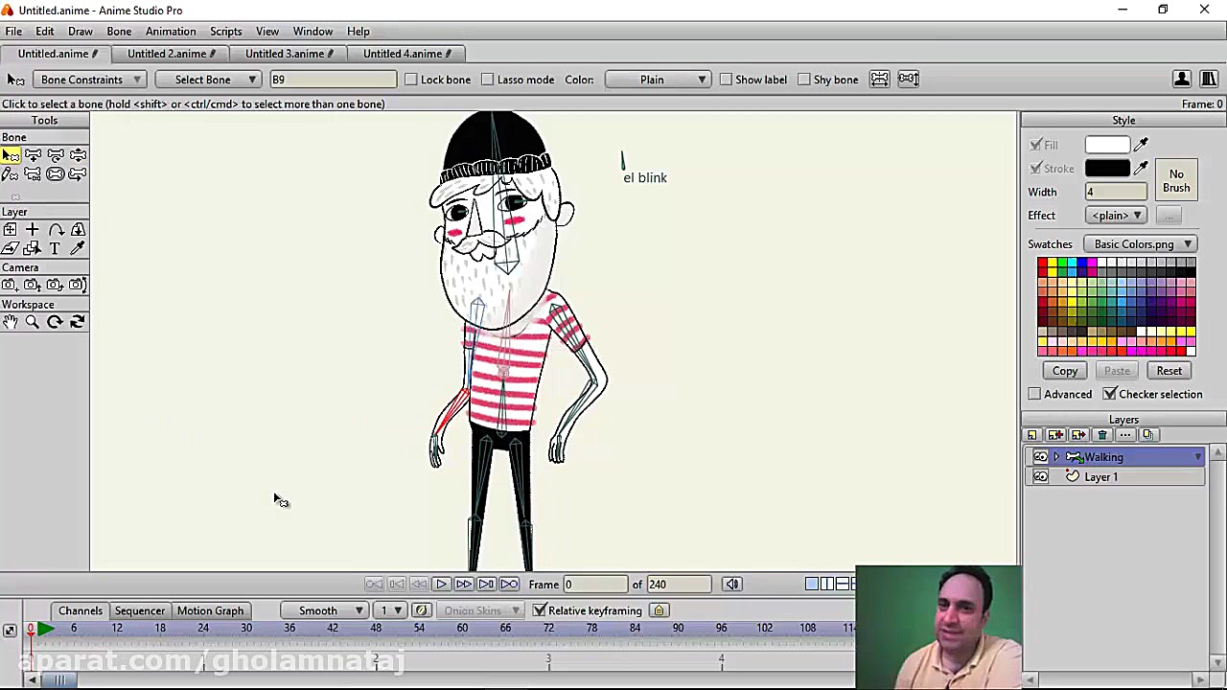Select the Eyedropper tool
This screenshot has width=1227, height=690.
pyautogui.click(x=78, y=247)
